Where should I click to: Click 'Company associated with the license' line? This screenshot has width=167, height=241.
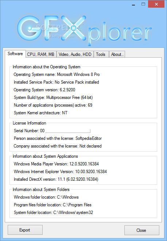click(58, 146)
